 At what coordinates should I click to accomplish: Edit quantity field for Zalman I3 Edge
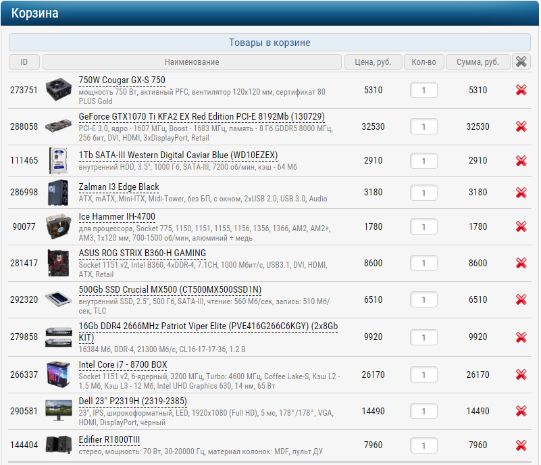[x=423, y=193]
